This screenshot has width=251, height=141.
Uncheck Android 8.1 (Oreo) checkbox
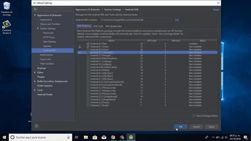point(88,47)
